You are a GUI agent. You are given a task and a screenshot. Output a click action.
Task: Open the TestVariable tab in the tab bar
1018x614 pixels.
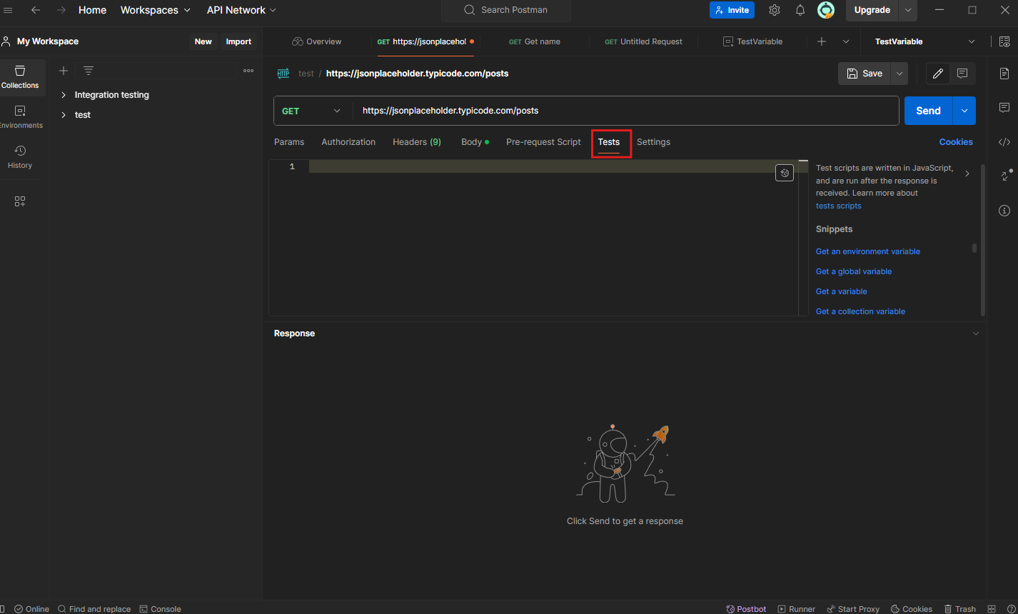[x=752, y=41]
